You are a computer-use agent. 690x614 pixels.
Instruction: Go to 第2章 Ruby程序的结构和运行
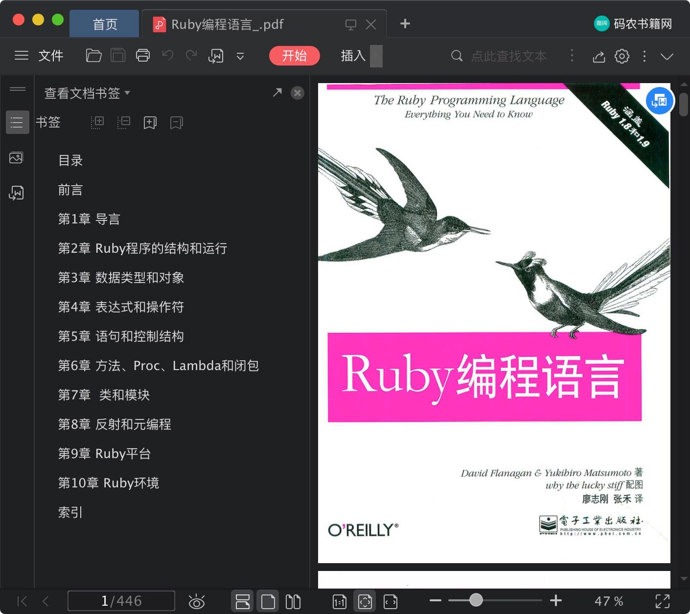(142, 248)
